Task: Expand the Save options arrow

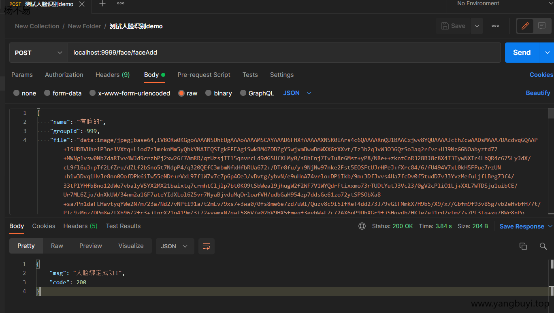Action: click(x=477, y=26)
